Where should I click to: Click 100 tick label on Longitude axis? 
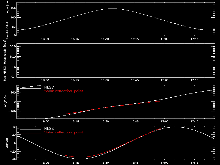coord(13,92)
